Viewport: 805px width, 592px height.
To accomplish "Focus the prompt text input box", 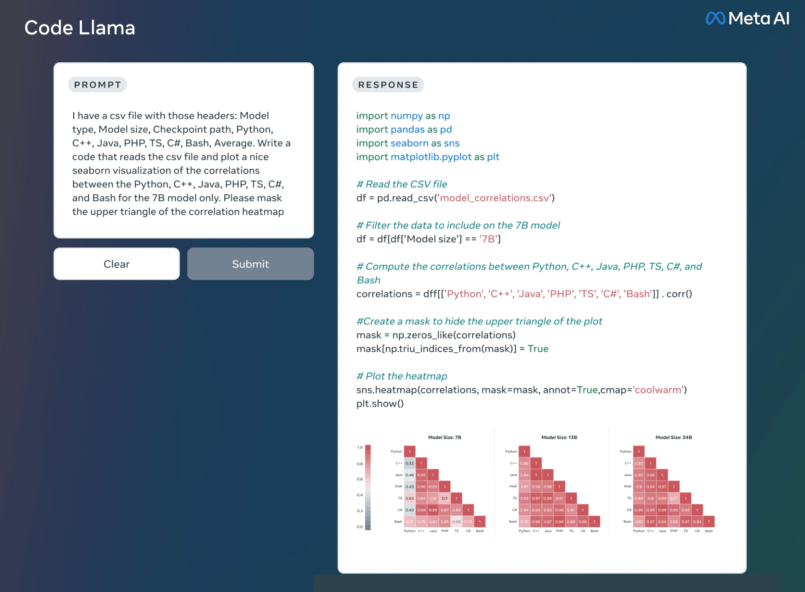I will tap(183, 150).
